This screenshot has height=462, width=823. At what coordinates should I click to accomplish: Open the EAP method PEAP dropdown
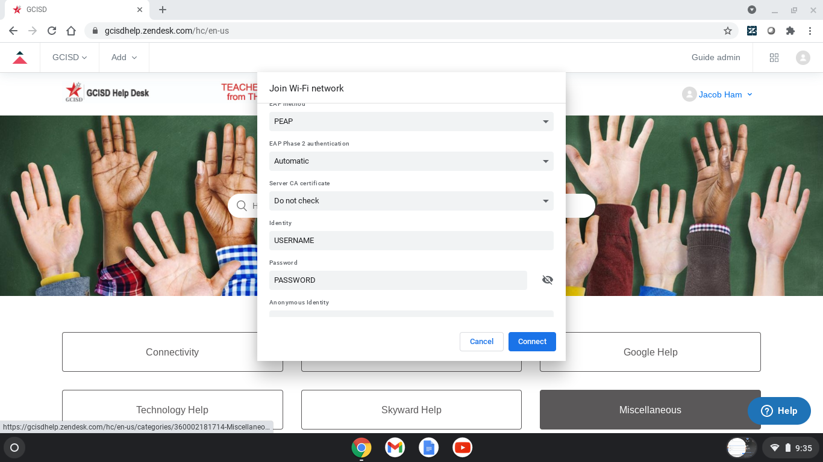coord(411,121)
